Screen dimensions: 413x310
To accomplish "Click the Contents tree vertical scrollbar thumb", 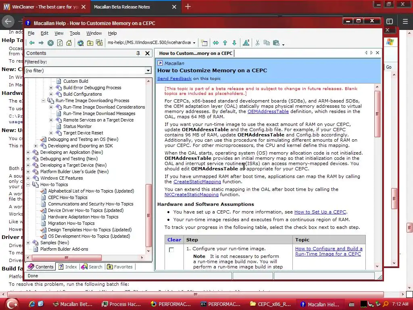I will click(x=148, y=215).
